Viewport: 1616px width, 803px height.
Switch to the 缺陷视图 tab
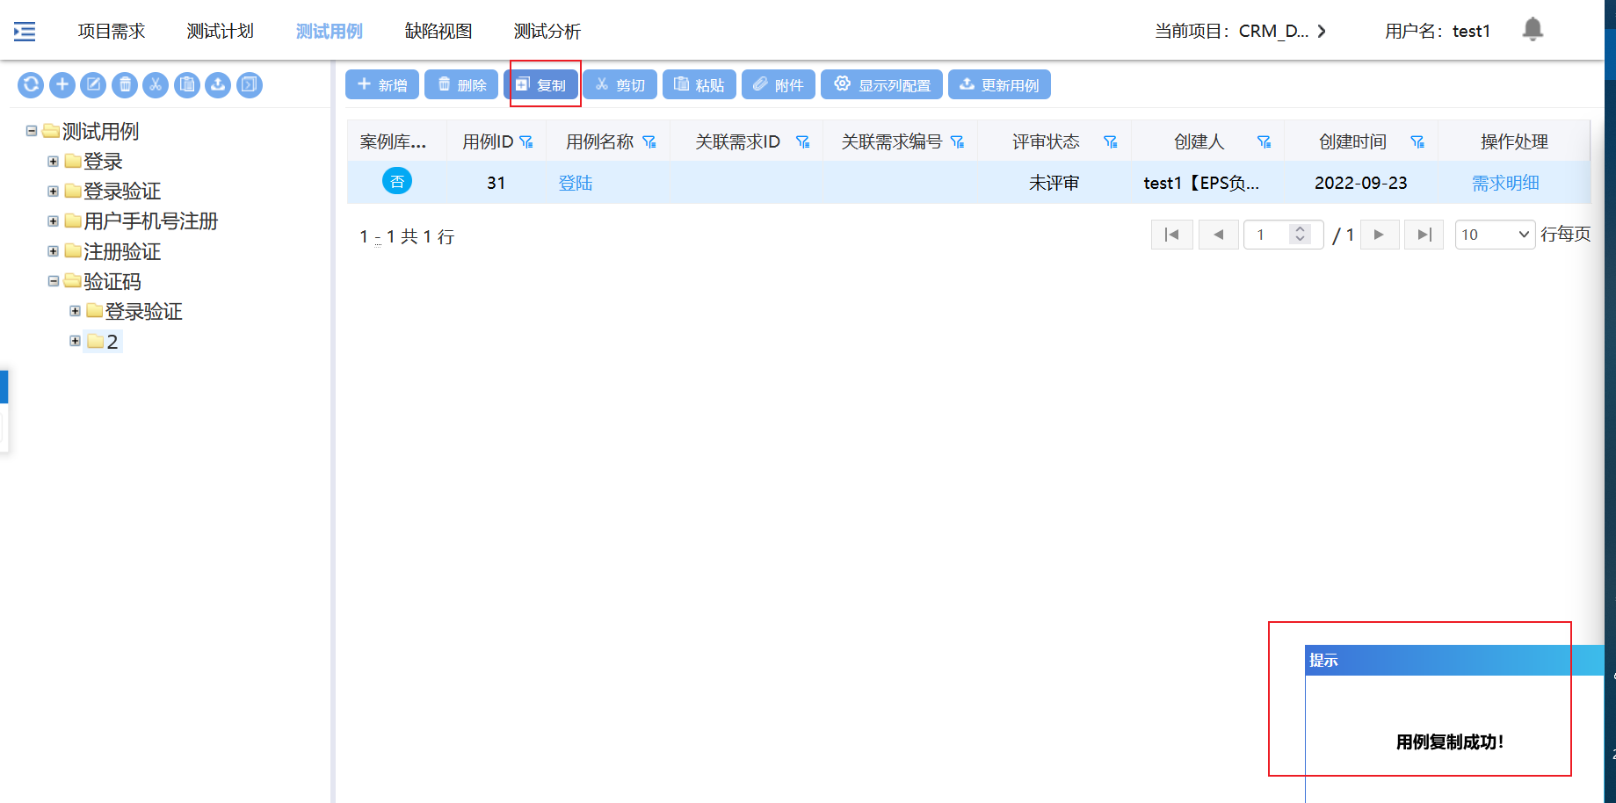click(x=438, y=32)
